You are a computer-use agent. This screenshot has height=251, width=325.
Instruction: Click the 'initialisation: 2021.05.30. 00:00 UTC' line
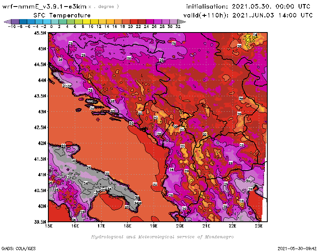pos(248,6)
